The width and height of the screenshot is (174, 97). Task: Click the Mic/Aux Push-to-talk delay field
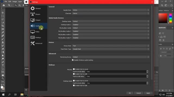click(x=116, y=76)
